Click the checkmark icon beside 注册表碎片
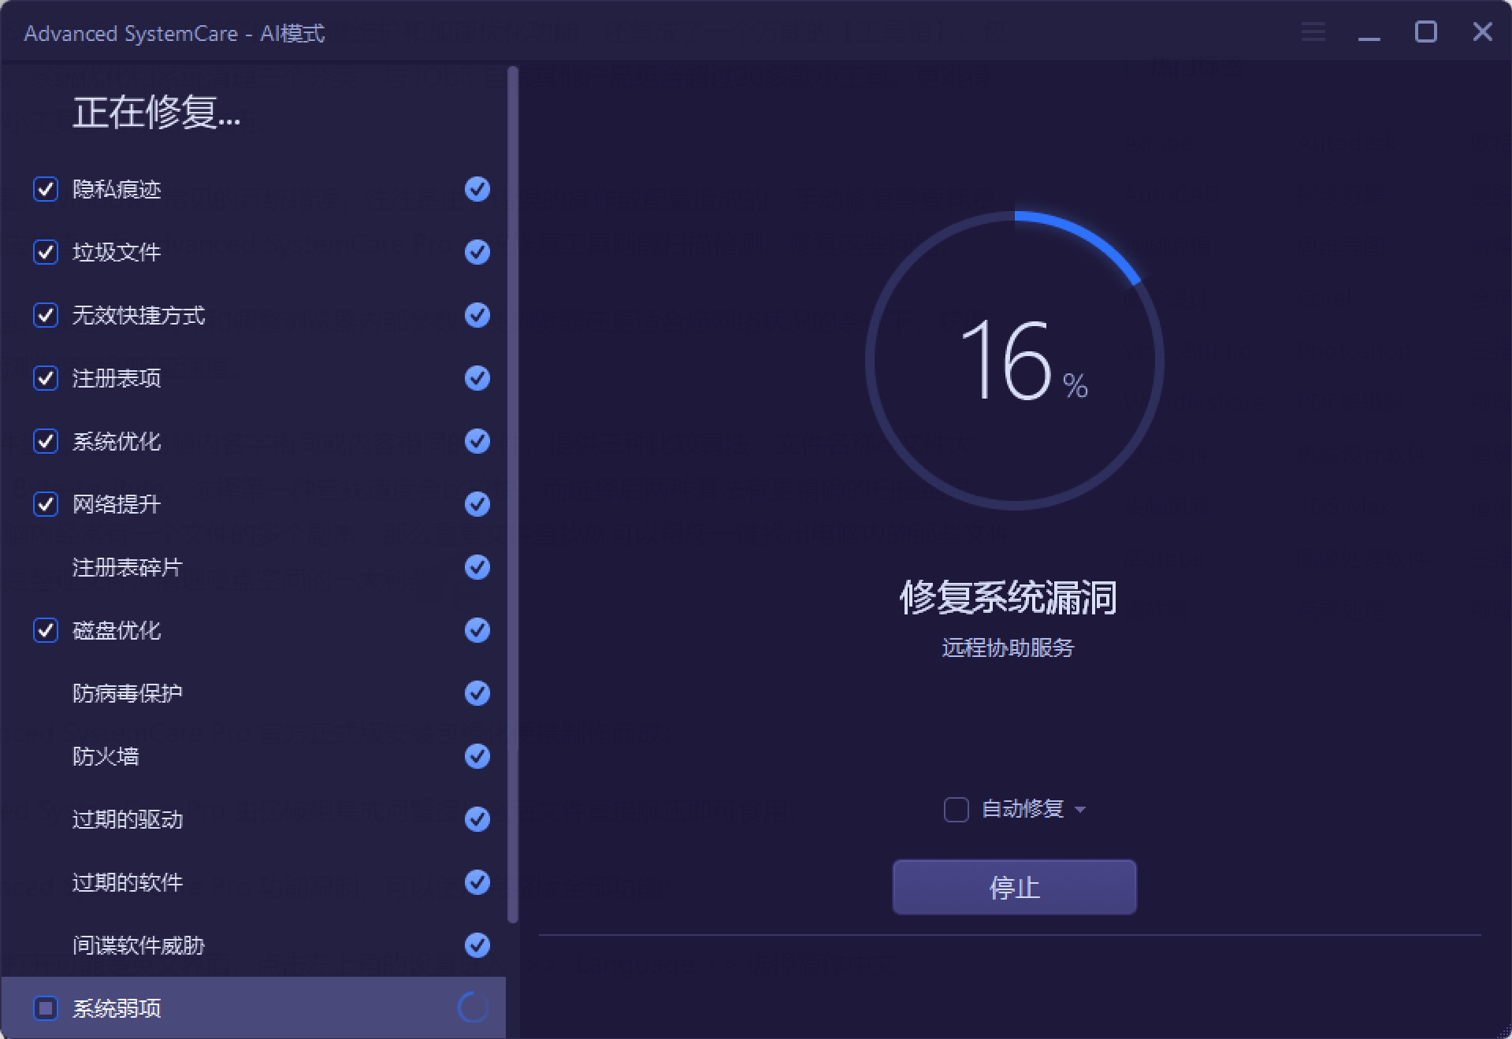 (x=476, y=567)
